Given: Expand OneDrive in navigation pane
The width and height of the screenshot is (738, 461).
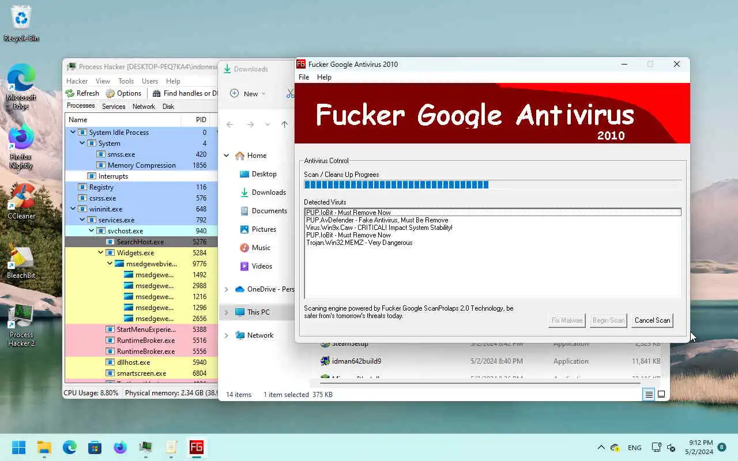Looking at the screenshot, I should [x=227, y=289].
